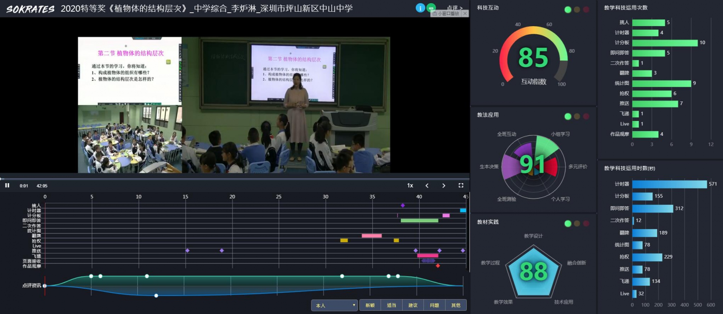Click the 其他 button
Image resolution: width=723 pixels, height=314 pixels.
(456, 305)
